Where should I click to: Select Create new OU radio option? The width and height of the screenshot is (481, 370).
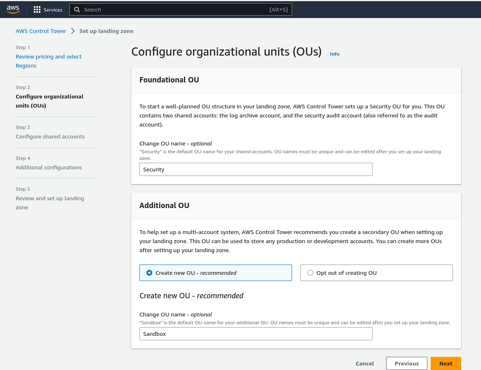point(149,273)
